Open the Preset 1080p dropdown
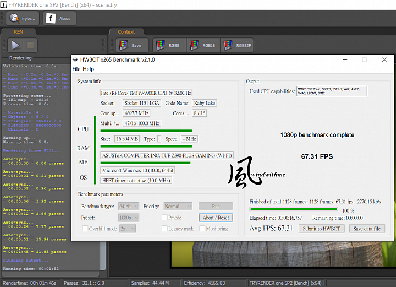Screen dimensions: 396x287 (x=129, y=218)
